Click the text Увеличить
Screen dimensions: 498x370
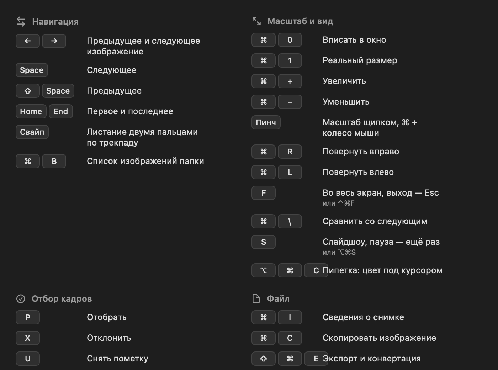pyautogui.click(x=344, y=81)
